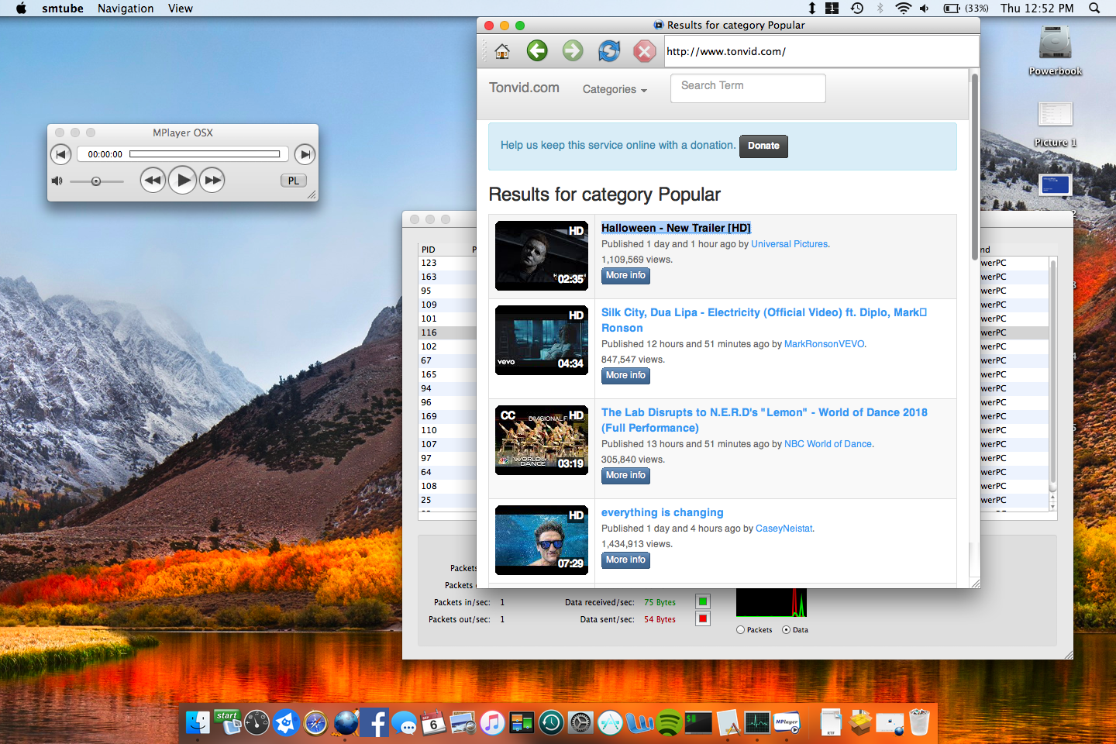Skip to next track in MPlayer OSX
The height and width of the screenshot is (744, 1116).
[x=305, y=154]
